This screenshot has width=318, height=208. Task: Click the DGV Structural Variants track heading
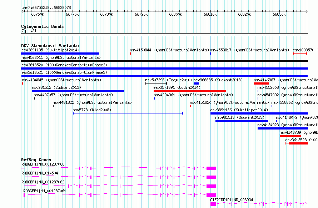[50, 46]
